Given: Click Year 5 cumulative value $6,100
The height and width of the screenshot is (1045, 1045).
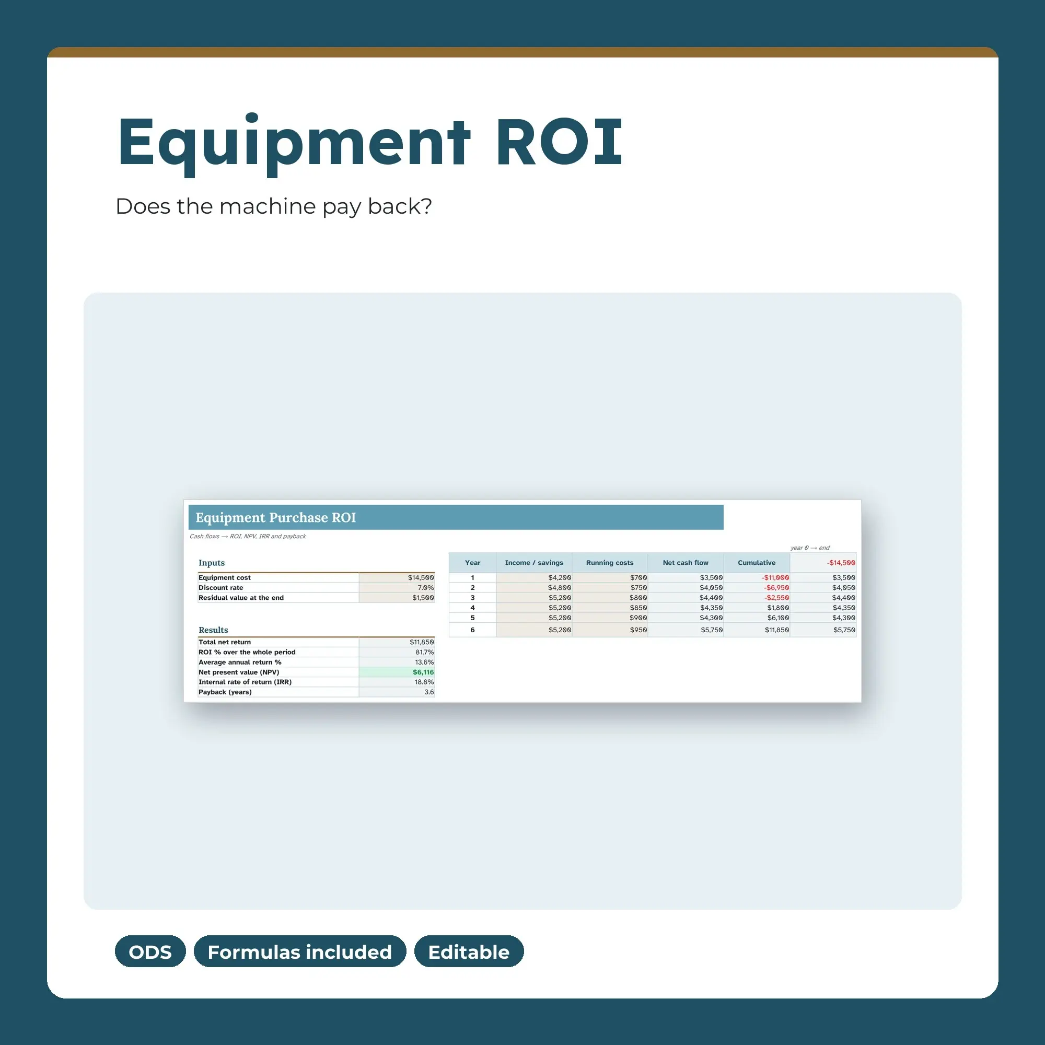Looking at the screenshot, I should tap(756, 618).
